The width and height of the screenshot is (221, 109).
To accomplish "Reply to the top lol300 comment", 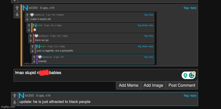I will pos(193,8).
